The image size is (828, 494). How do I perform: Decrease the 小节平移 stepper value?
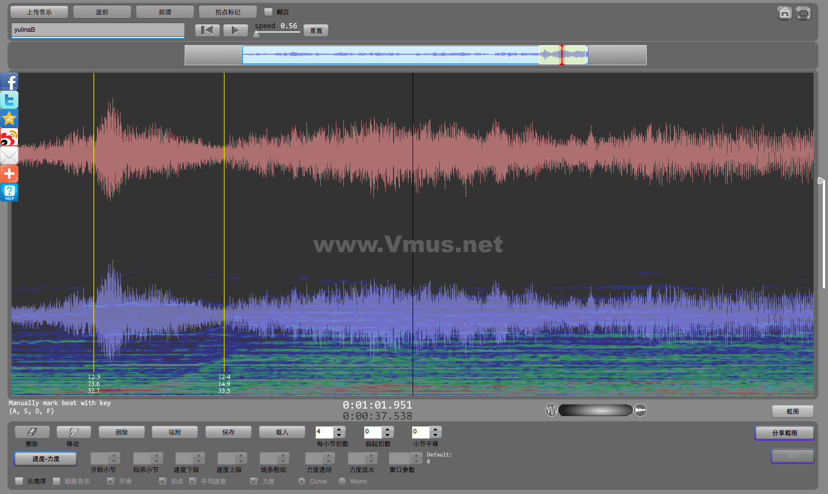436,435
